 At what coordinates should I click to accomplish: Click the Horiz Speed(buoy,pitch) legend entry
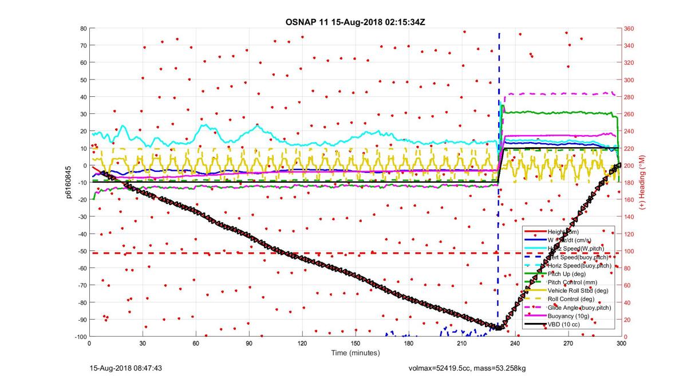579,266
